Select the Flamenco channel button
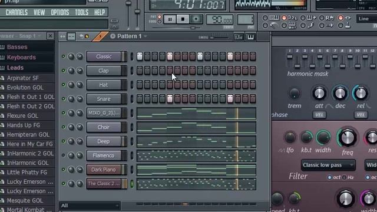Viewport: 377px width, 212px height. [104, 155]
